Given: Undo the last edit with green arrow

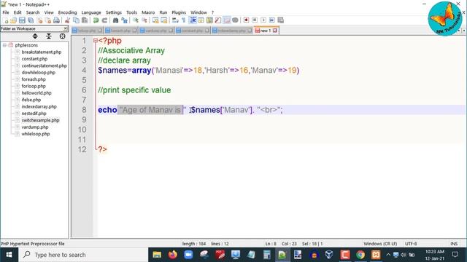Looking at the screenshot, I should point(96,20).
